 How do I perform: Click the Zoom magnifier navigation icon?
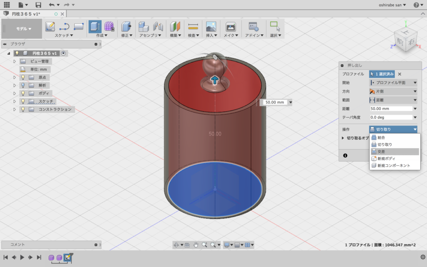(x=204, y=245)
